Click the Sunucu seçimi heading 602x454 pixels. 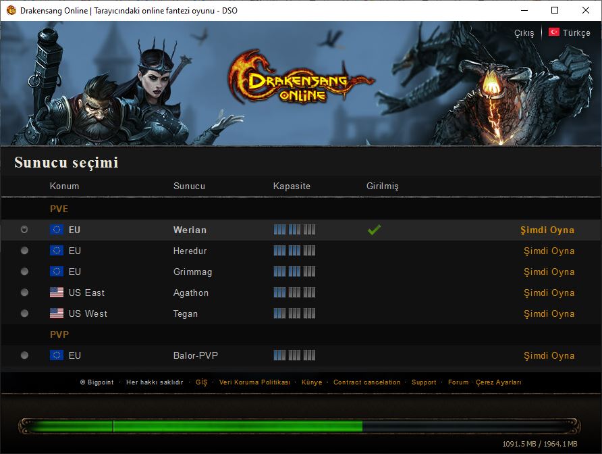pyautogui.click(x=66, y=162)
